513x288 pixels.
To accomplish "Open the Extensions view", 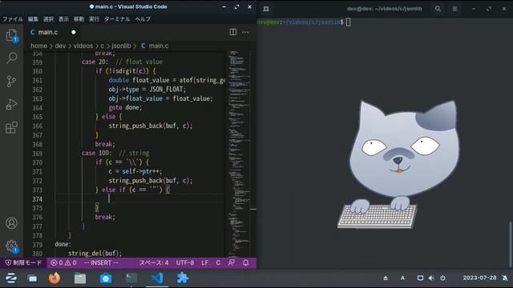I will [11, 128].
